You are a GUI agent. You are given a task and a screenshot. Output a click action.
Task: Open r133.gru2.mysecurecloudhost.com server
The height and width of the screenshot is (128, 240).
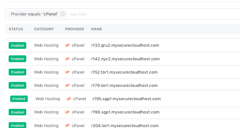[x=125, y=45]
